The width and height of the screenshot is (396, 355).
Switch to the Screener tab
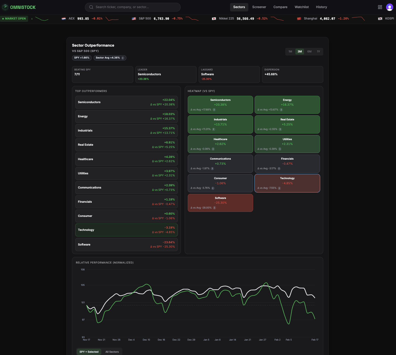click(259, 7)
